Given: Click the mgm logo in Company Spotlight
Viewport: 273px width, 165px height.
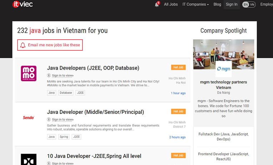Looking at the screenshot, I should tap(223, 69).
